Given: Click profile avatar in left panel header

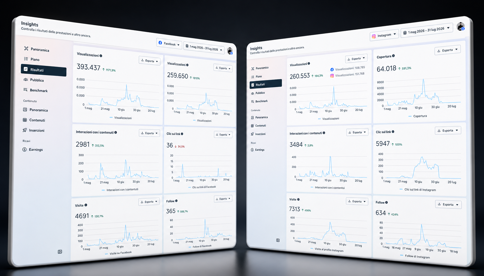Looking at the screenshot, I should (x=230, y=51).
